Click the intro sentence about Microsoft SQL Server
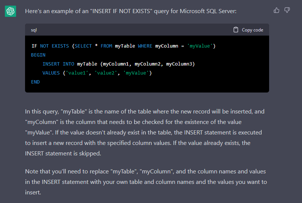This screenshot has width=302, height=203. pyautogui.click(x=131, y=11)
